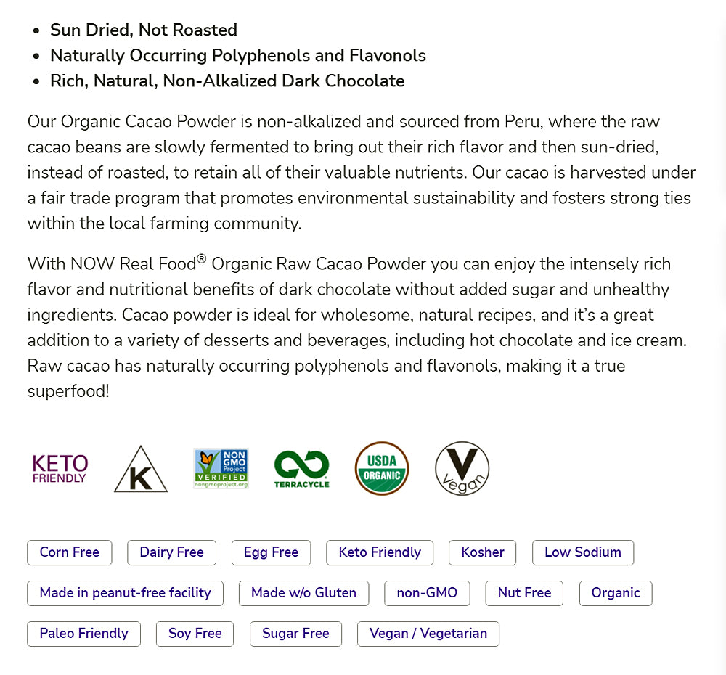Click the non-GMO tag
Image resolution: width=726 pixels, height=675 pixels.
[427, 593]
